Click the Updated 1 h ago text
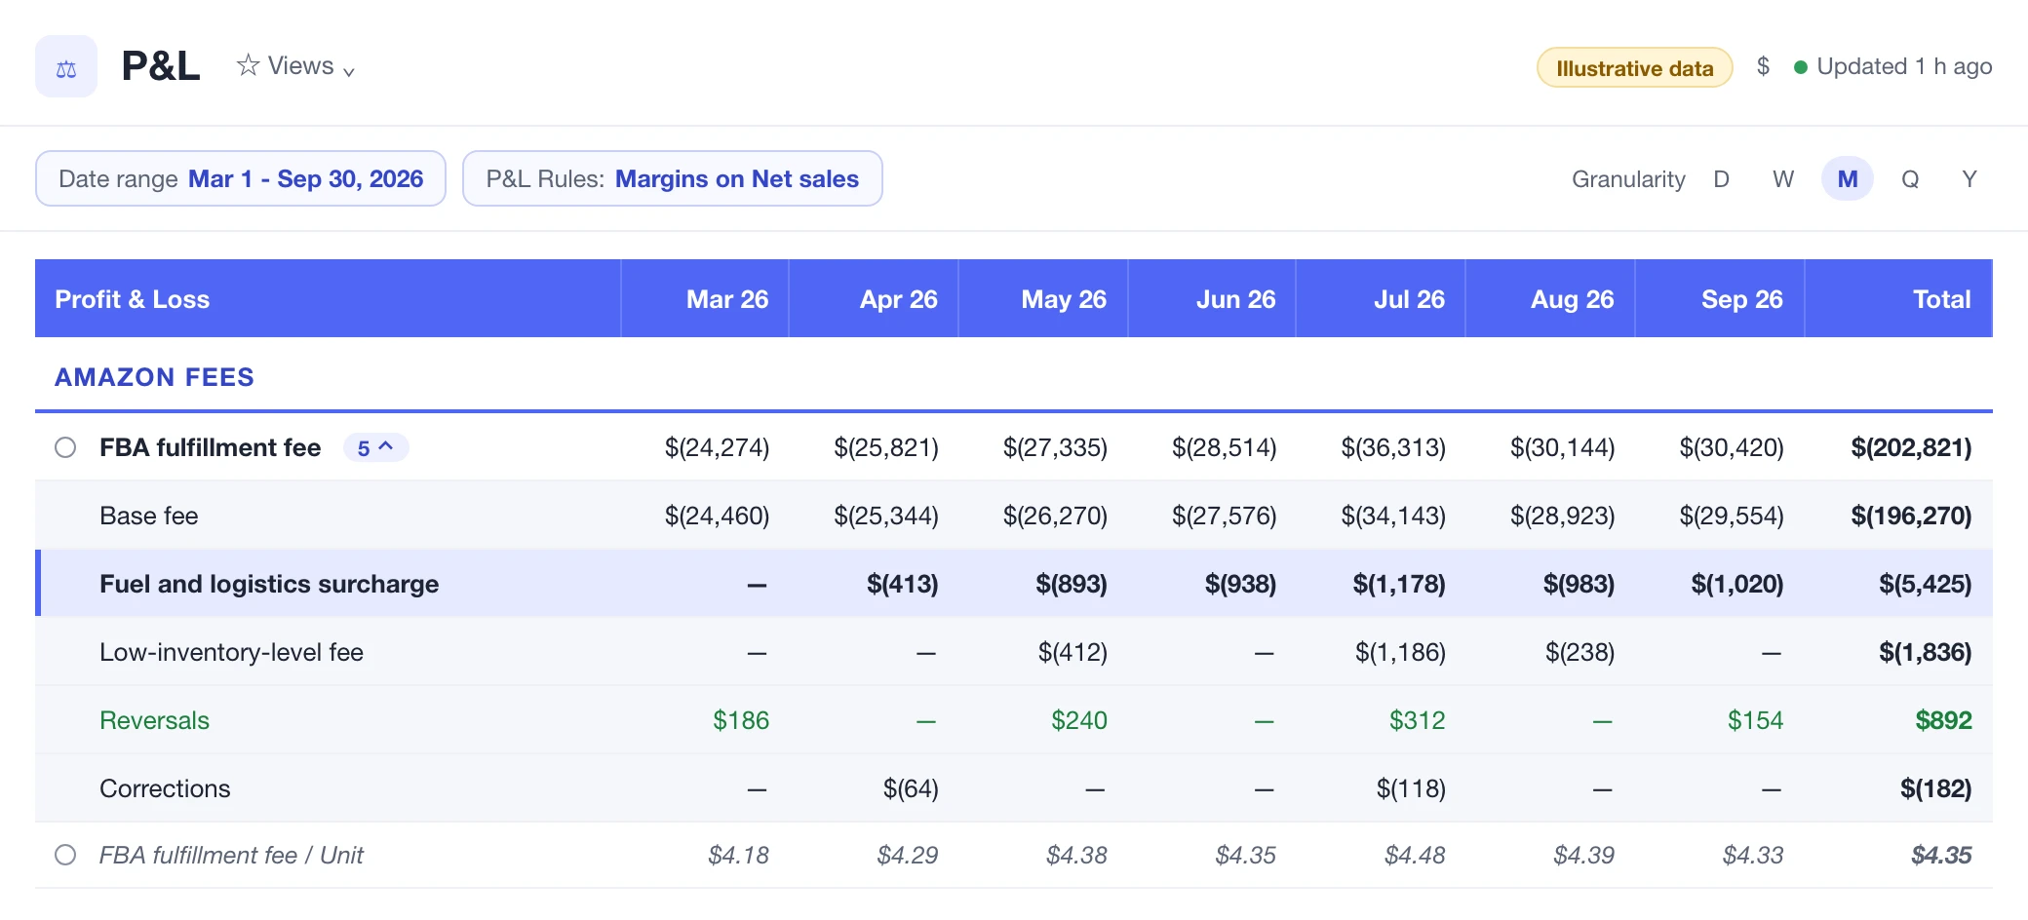 [1904, 66]
